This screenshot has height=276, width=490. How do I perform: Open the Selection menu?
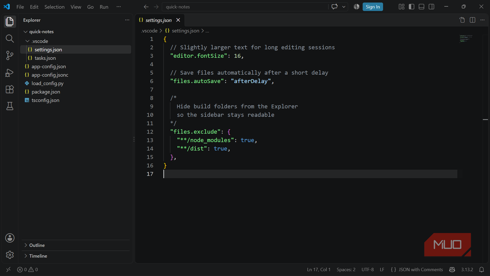[x=54, y=7]
